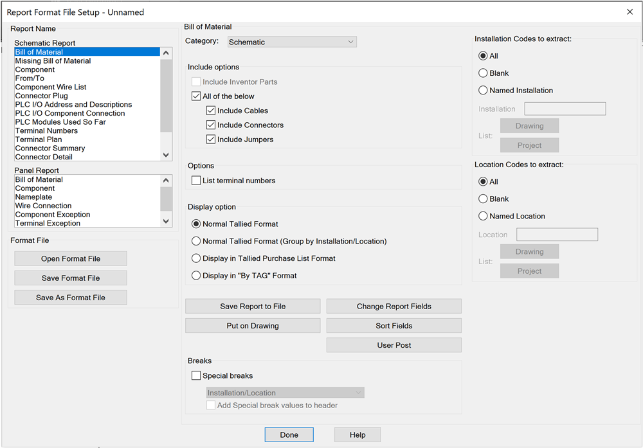Close the Report Format File Setup dialog
The height and width of the screenshot is (448, 643).
click(630, 12)
